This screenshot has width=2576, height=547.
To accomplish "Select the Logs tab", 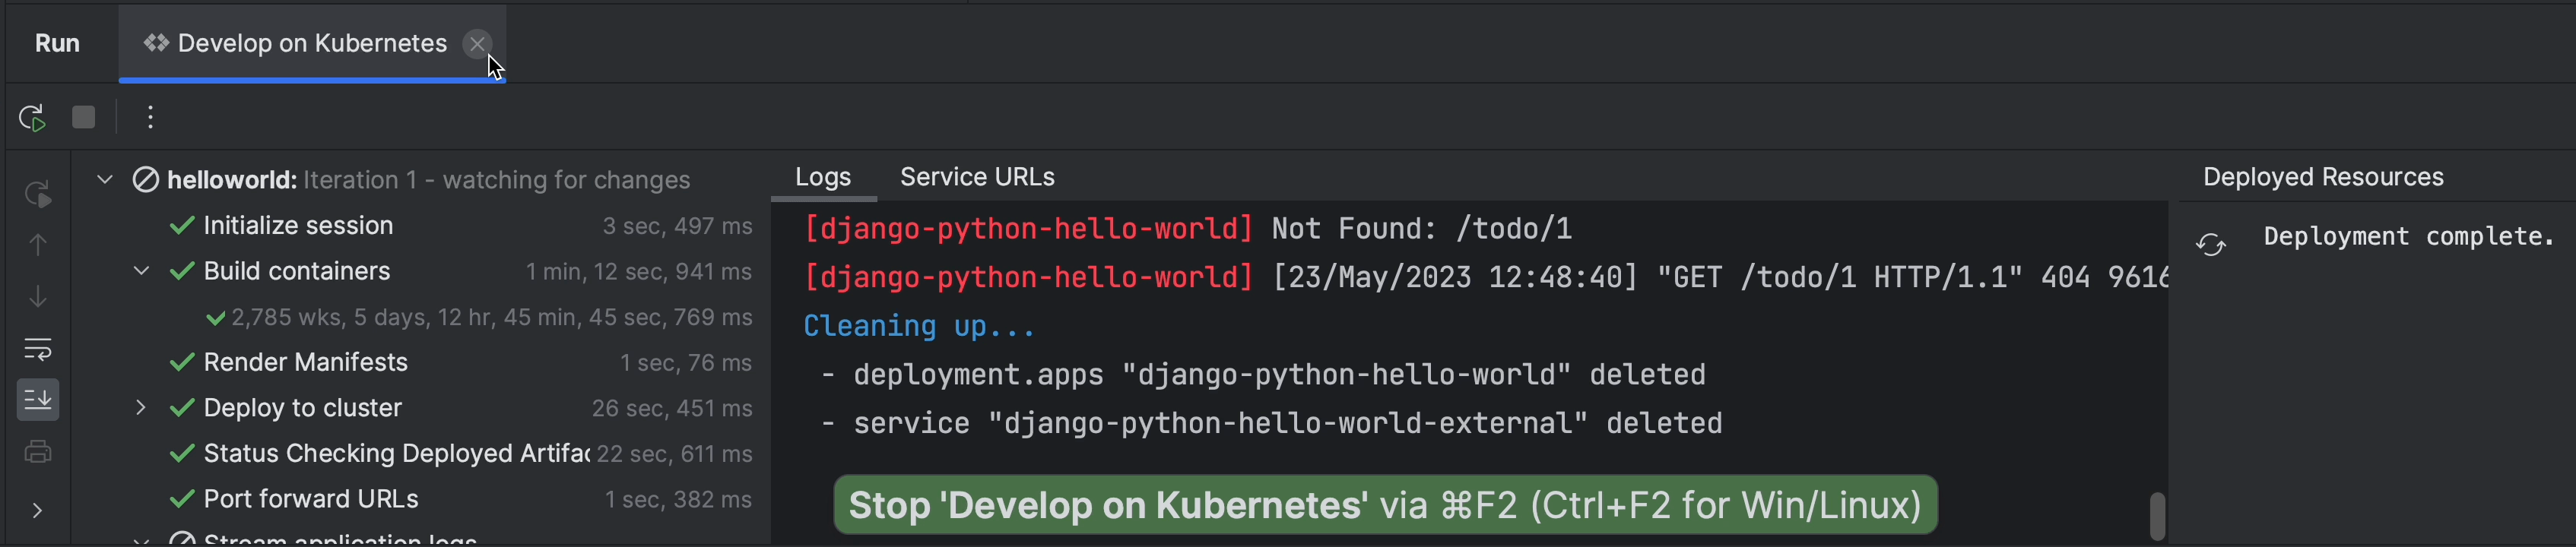I will 822,177.
